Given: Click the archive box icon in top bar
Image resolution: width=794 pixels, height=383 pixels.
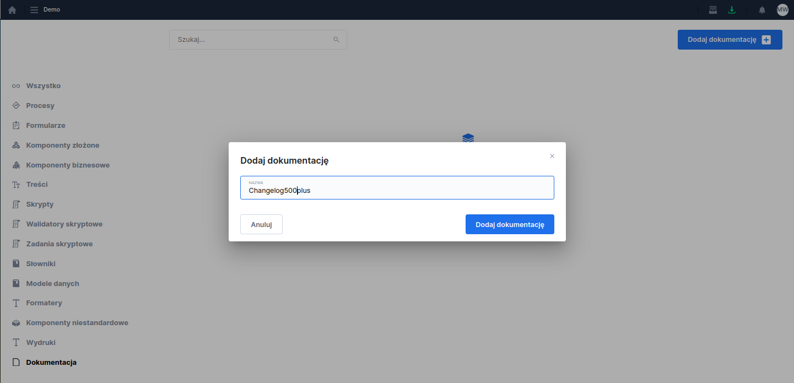Looking at the screenshot, I should tap(713, 10).
